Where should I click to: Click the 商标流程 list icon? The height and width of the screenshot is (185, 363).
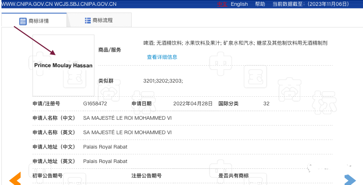click(88, 20)
